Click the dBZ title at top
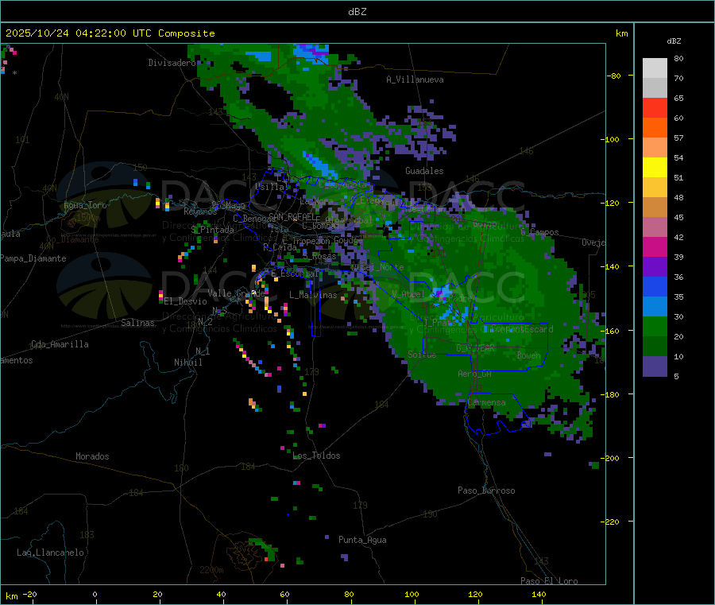The width and height of the screenshot is (715, 605). coord(357,12)
